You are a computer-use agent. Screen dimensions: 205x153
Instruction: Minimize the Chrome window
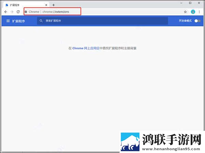[x=181, y=3]
